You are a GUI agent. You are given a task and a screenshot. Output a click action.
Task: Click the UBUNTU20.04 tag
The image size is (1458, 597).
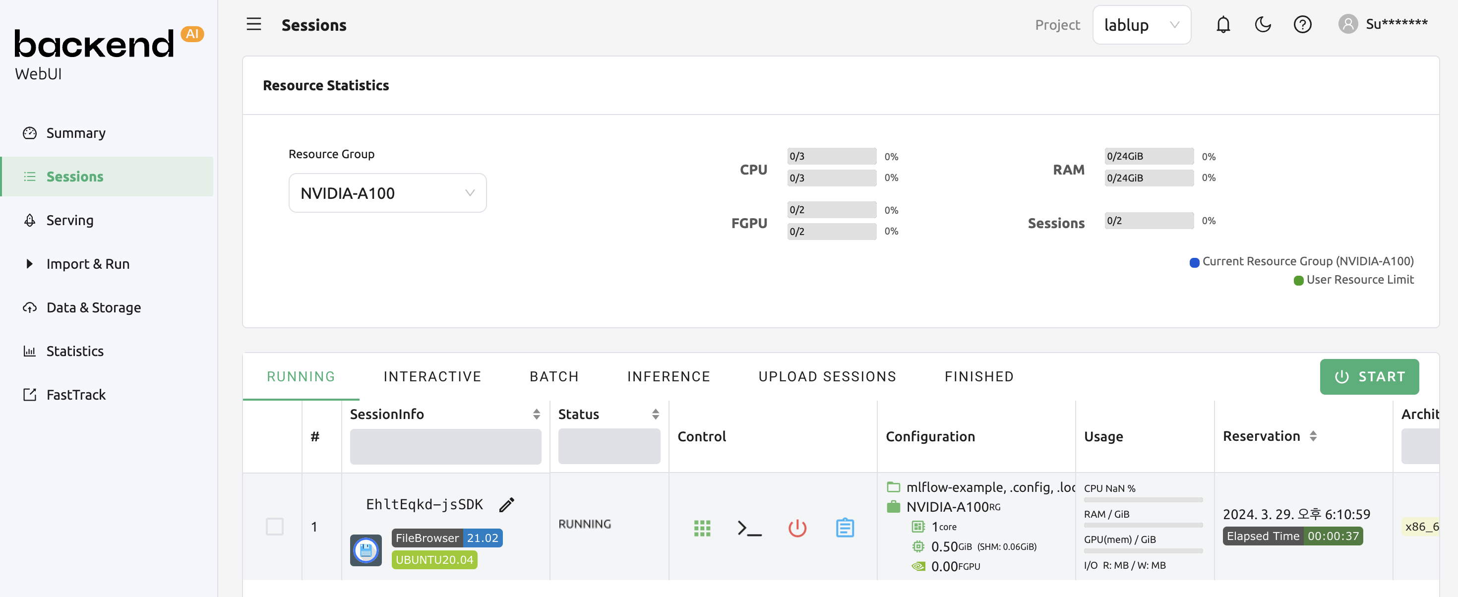tap(434, 560)
